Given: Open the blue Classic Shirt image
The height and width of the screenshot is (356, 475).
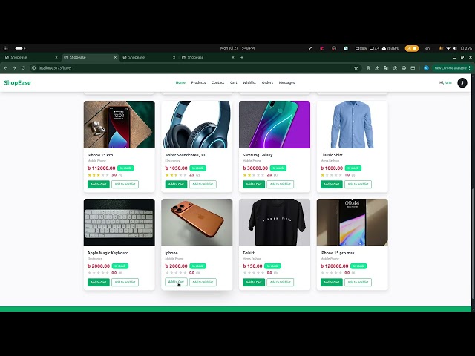Looking at the screenshot, I should point(353,125).
